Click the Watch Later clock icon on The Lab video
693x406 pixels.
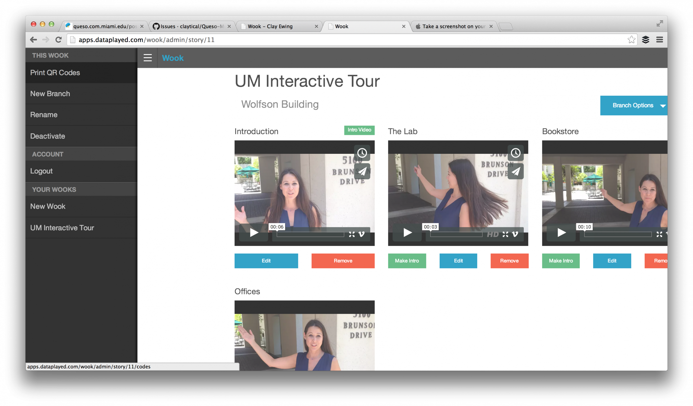click(x=515, y=153)
